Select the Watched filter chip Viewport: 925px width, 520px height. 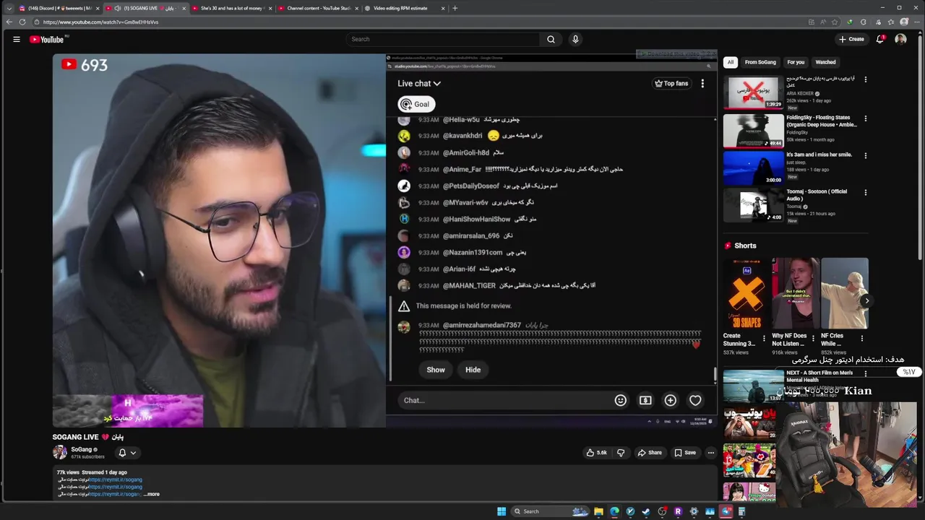tap(825, 62)
